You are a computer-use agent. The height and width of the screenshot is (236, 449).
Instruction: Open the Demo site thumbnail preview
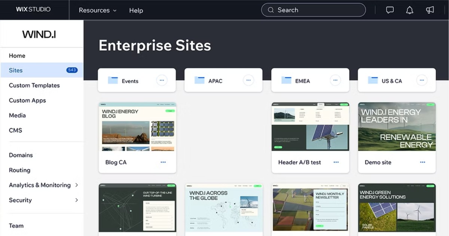point(396,126)
